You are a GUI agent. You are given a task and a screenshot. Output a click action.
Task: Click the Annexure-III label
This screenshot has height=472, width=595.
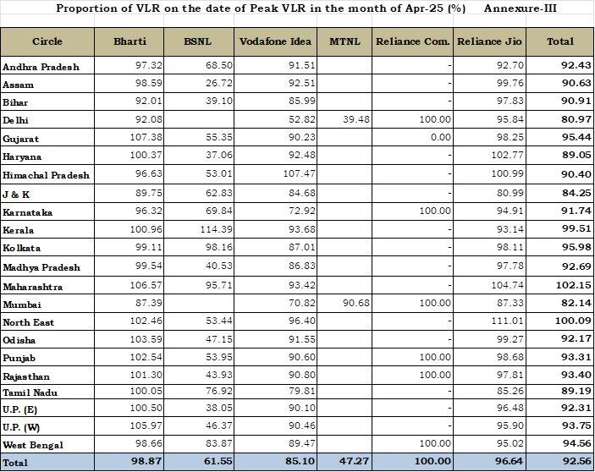tap(521, 8)
